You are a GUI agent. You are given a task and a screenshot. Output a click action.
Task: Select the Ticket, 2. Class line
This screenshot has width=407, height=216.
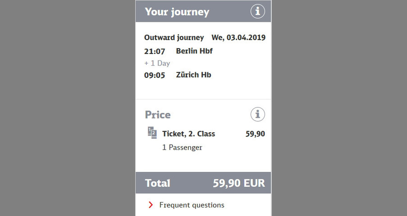[189, 134]
